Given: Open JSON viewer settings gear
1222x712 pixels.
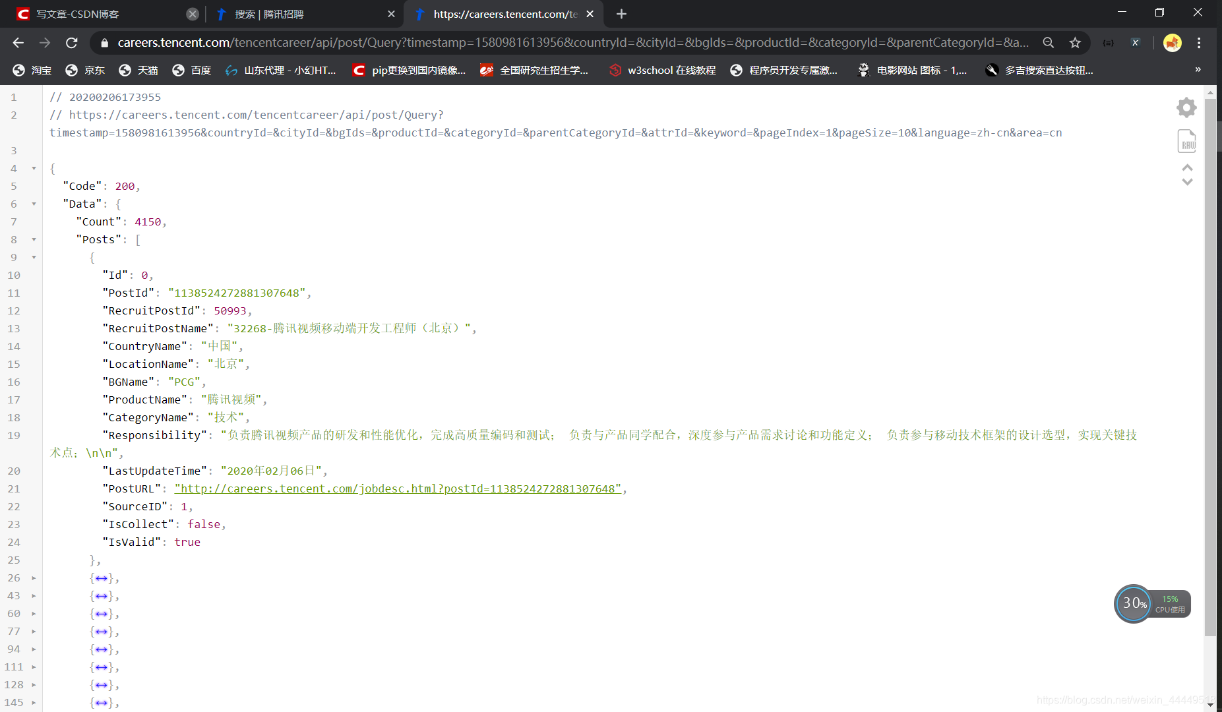Looking at the screenshot, I should 1186,107.
